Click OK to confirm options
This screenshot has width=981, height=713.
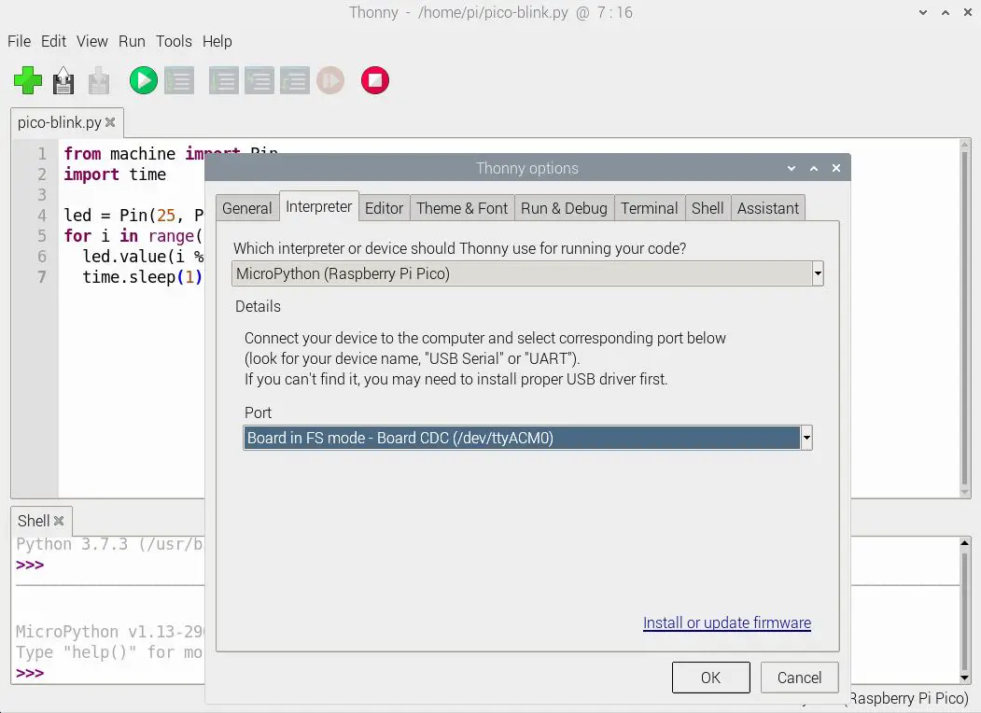(710, 678)
